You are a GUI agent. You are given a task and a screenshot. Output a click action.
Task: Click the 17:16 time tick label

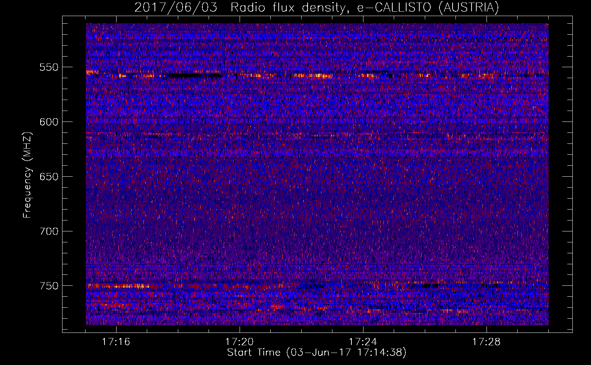click(x=116, y=342)
